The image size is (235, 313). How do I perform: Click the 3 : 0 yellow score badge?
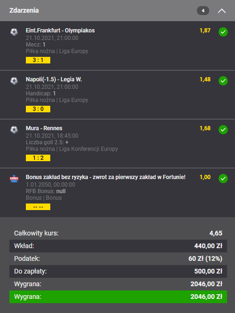tap(38, 109)
